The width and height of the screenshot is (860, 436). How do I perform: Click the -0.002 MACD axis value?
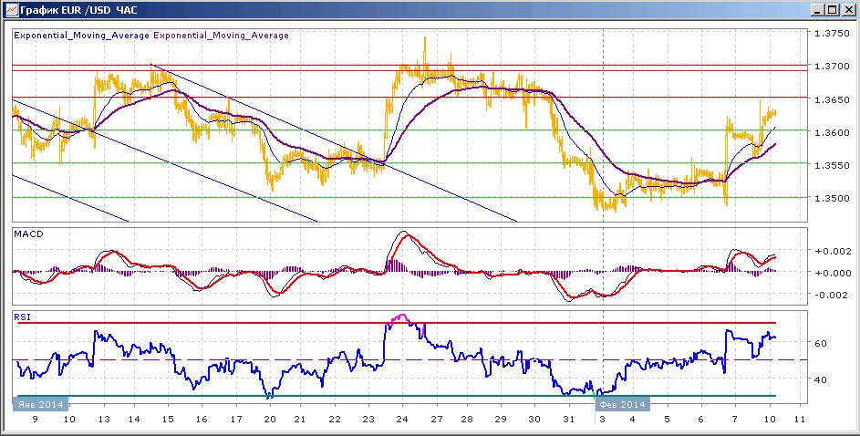[x=831, y=295]
